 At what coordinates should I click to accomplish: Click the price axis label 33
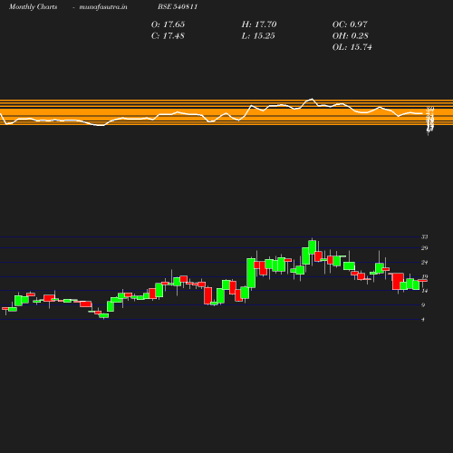pos(425,236)
